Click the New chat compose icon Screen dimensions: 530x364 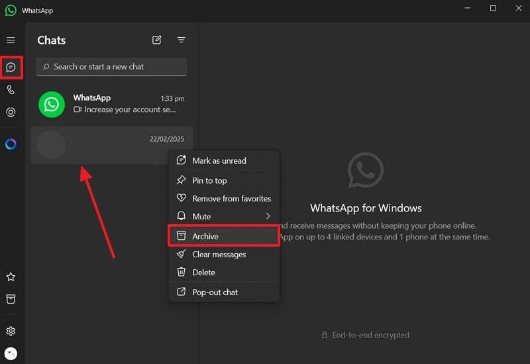click(157, 40)
